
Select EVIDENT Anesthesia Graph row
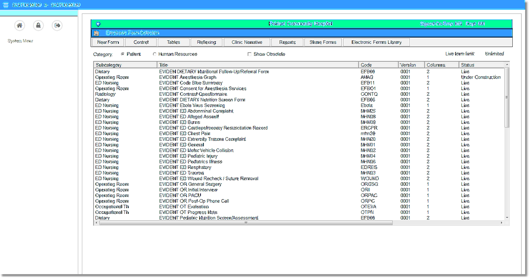299,77
